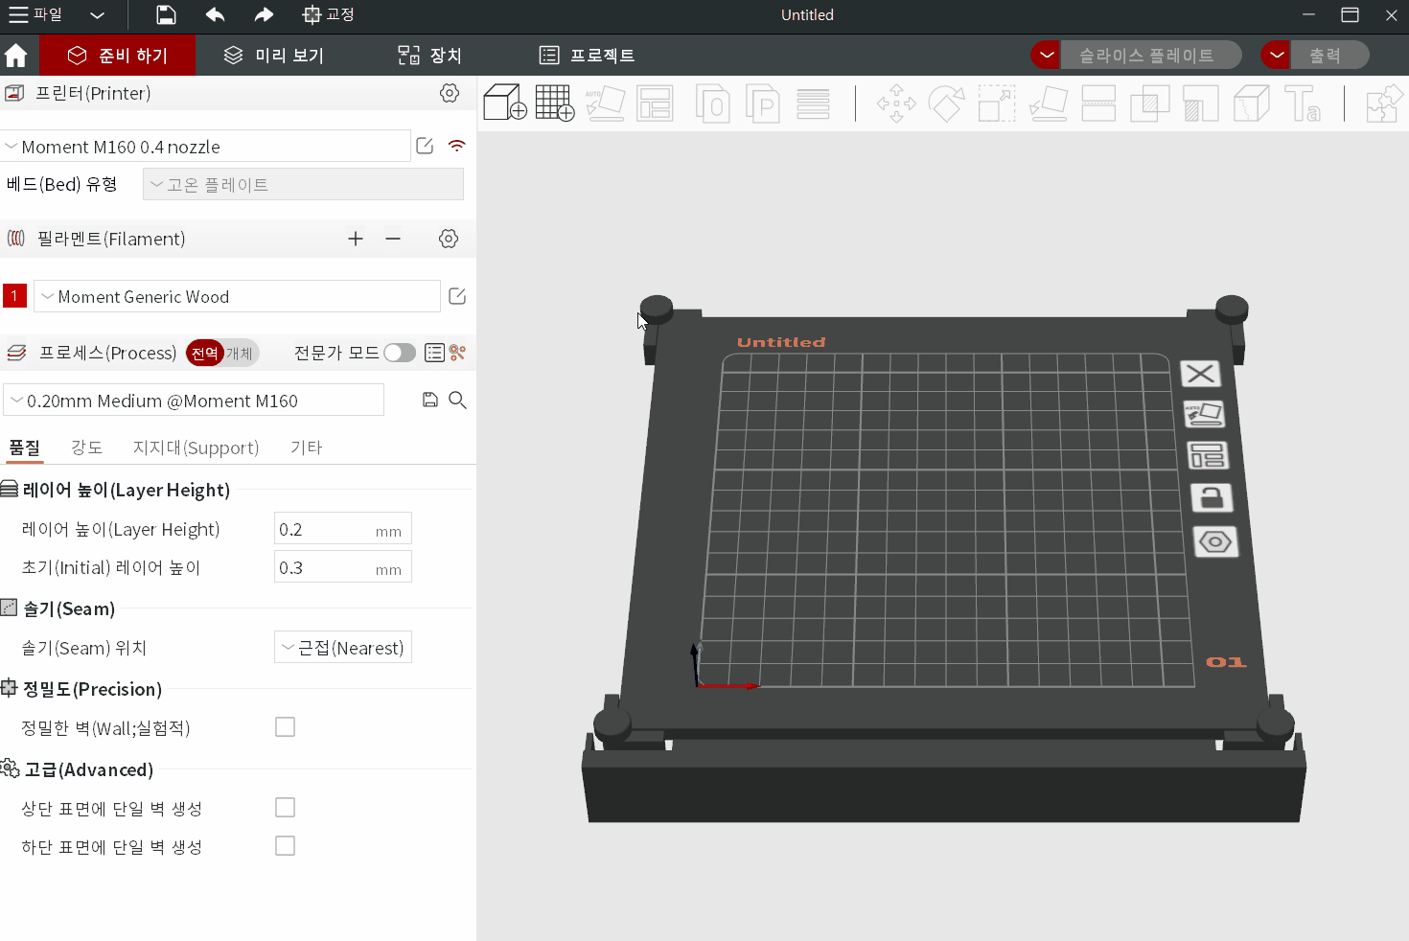Viewport: 1409px width, 941px height.
Task: Select the Text shape tool
Action: (1303, 103)
